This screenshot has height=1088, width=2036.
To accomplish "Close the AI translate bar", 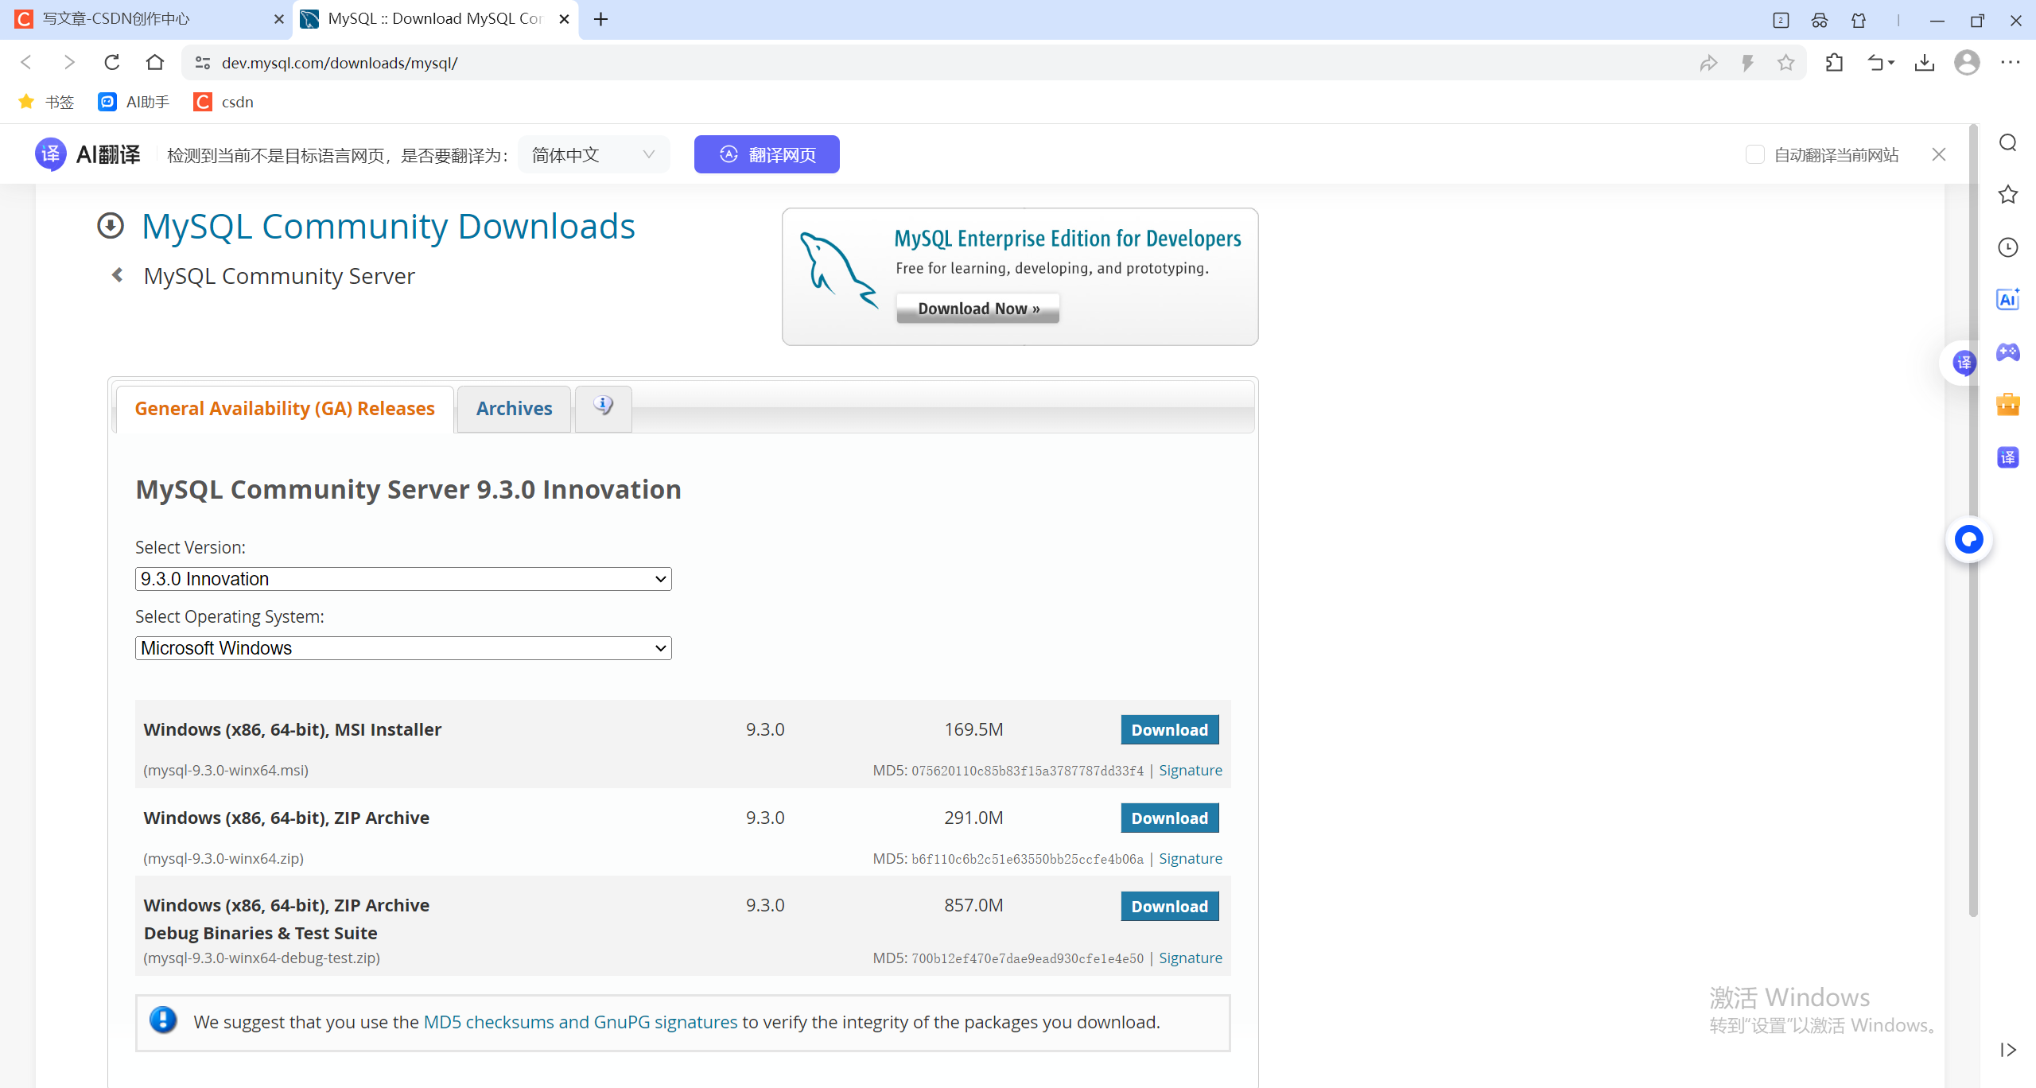I will pos(1939,154).
